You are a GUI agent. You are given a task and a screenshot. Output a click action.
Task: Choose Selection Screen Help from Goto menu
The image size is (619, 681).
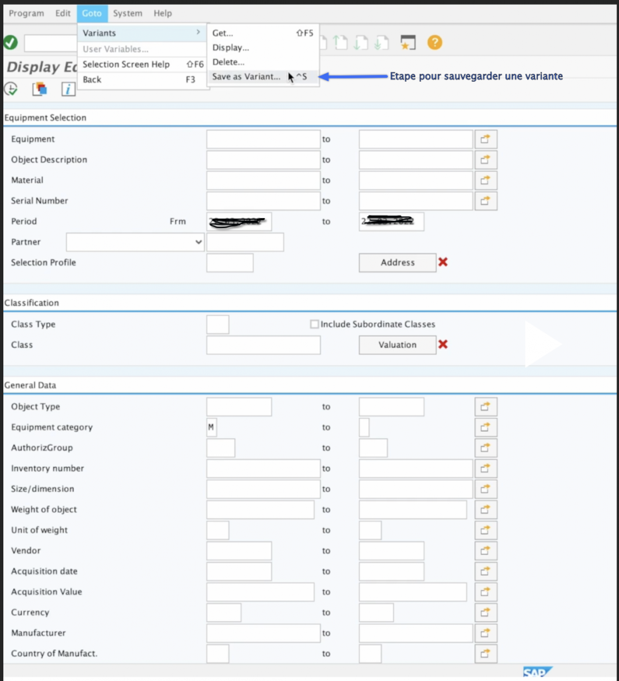(126, 65)
